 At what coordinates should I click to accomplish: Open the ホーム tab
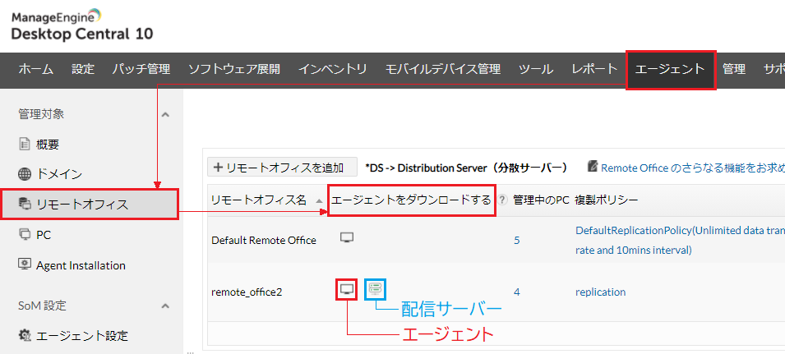point(36,70)
